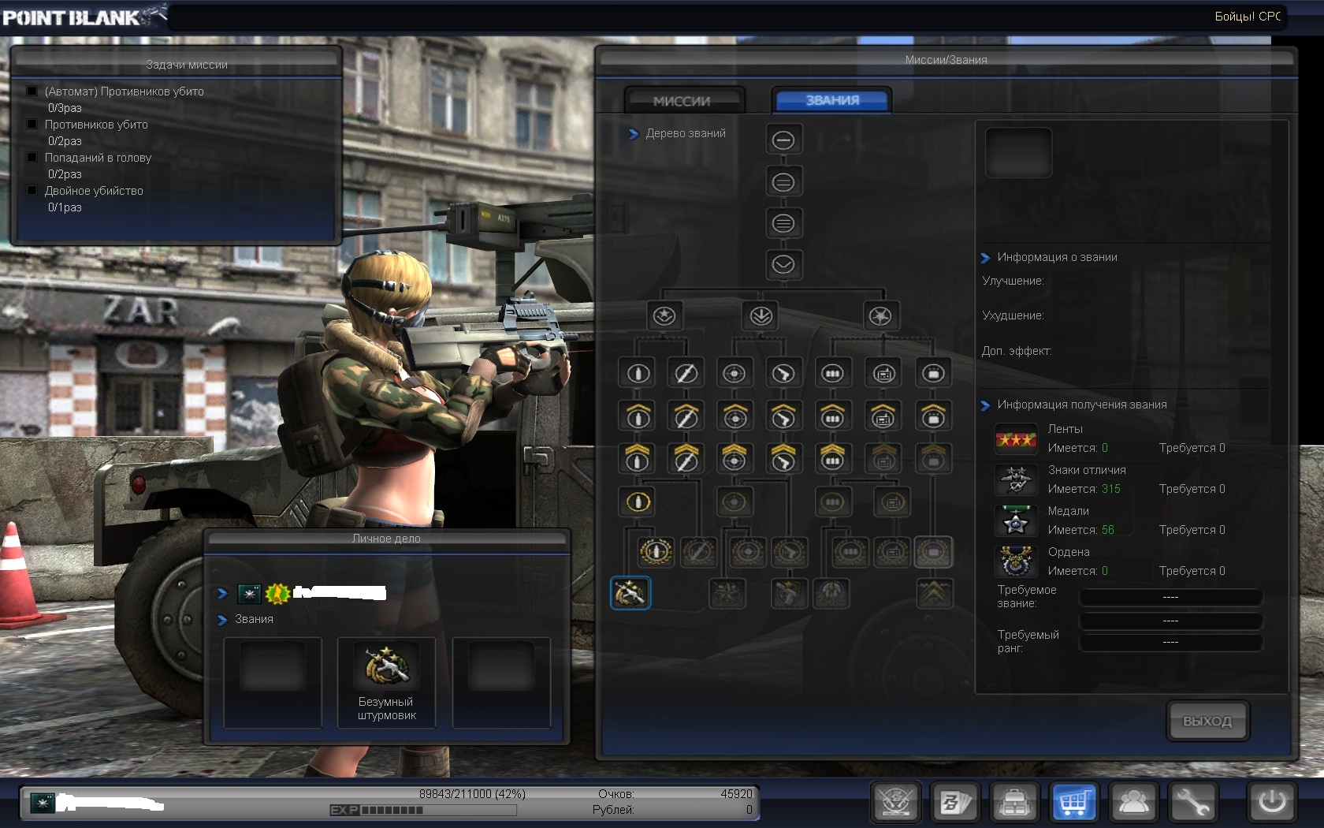Image resolution: width=1324 pixels, height=828 pixels.
Task: Select the star-with-chevron branch node
Action: pyautogui.click(x=664, y=316)
